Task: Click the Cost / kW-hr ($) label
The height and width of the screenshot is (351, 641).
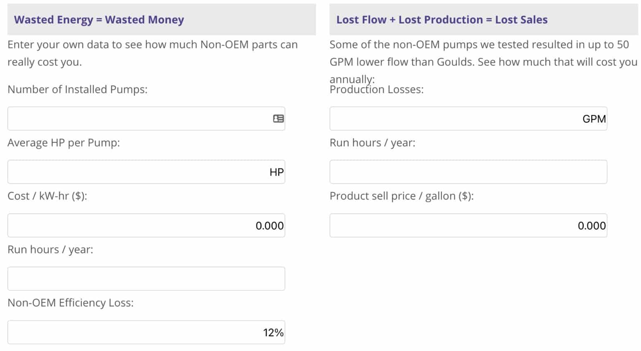Action: click(47, 196)
